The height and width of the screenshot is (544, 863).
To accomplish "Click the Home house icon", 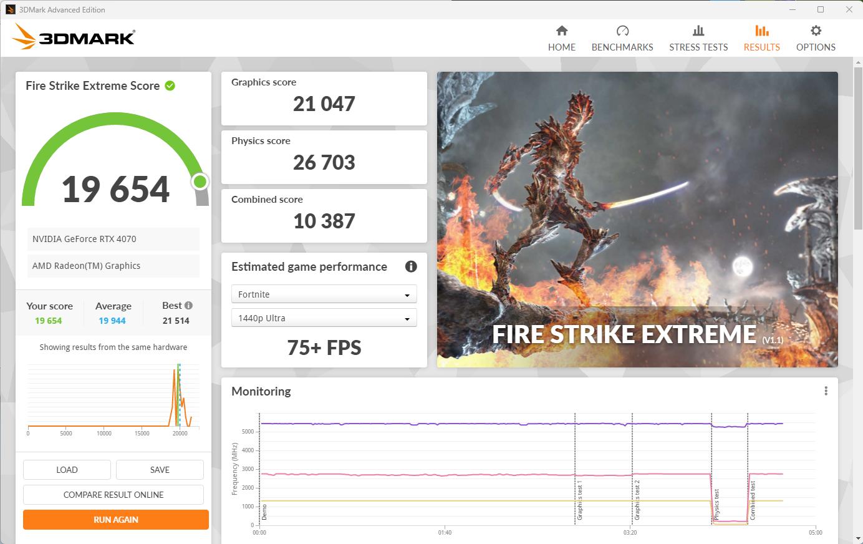I will coord(561,31).
